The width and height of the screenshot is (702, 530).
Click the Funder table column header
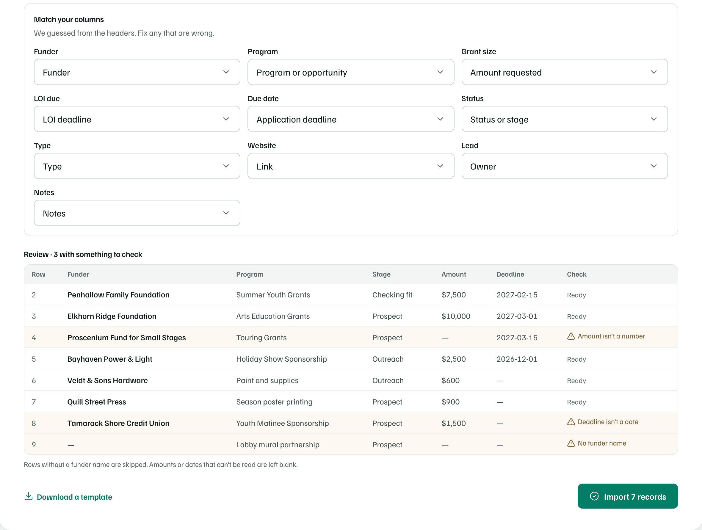tap(78, 274)
